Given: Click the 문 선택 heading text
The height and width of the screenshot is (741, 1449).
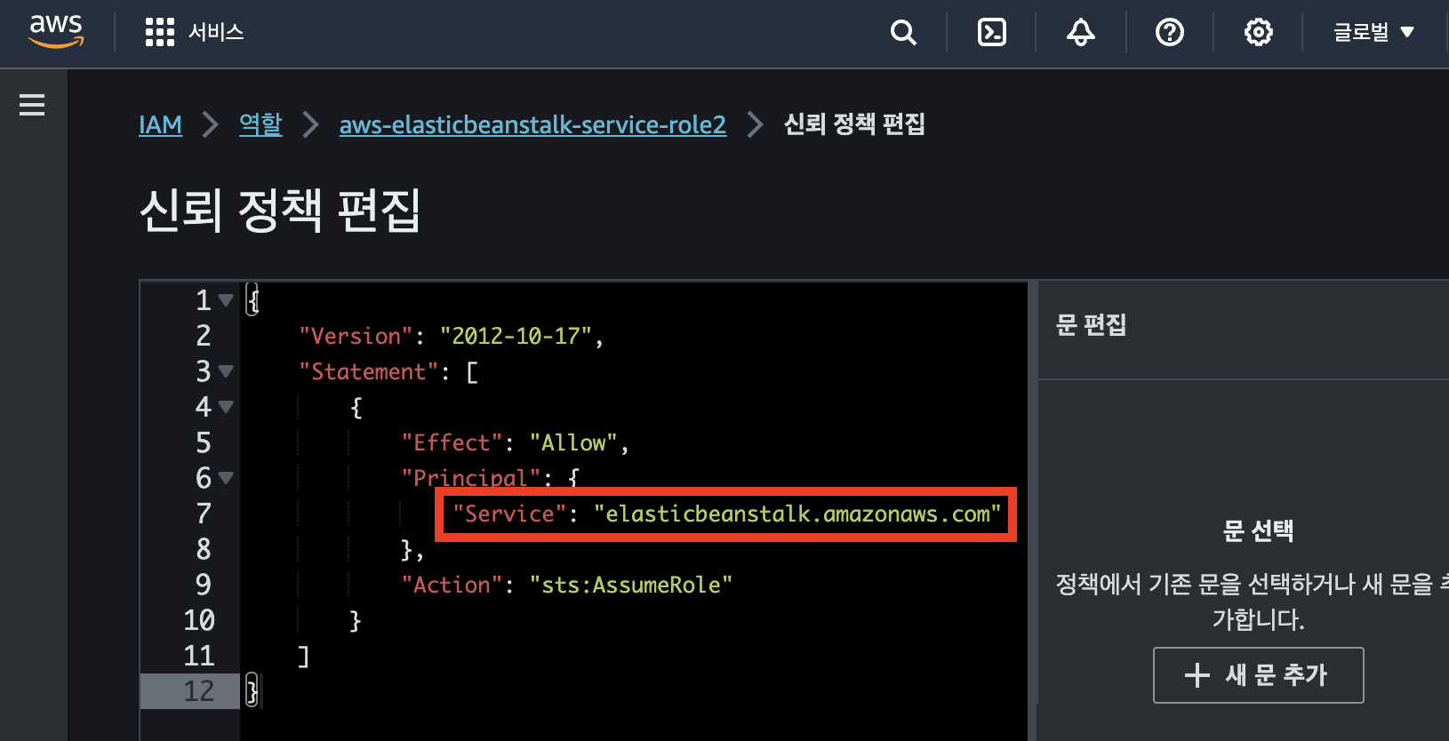Looking at the screenshot, I should tap(1258, 530).
